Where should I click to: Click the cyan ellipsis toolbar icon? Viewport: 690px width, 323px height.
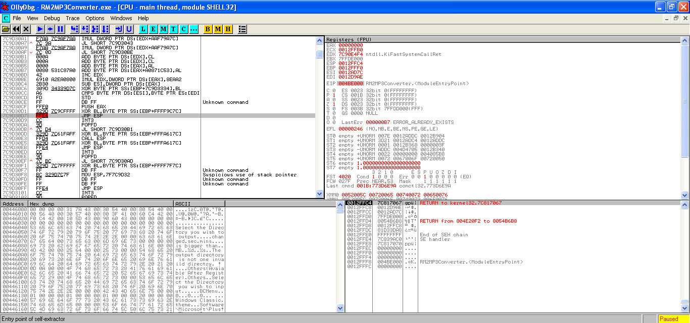194,29
